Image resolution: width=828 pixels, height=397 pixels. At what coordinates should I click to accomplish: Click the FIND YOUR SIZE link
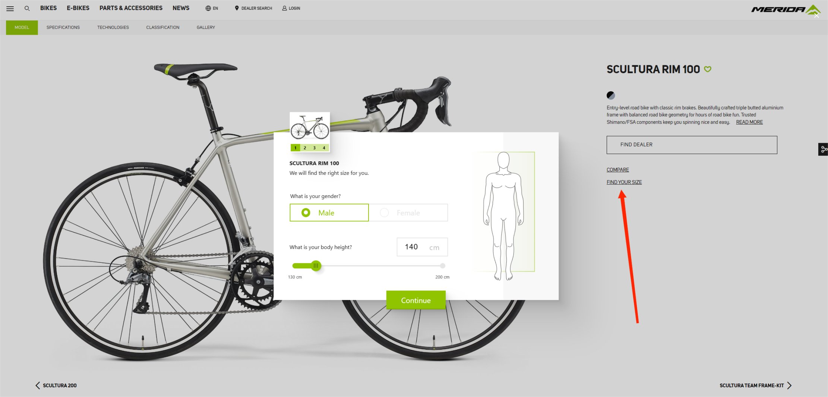pos(624,182)
